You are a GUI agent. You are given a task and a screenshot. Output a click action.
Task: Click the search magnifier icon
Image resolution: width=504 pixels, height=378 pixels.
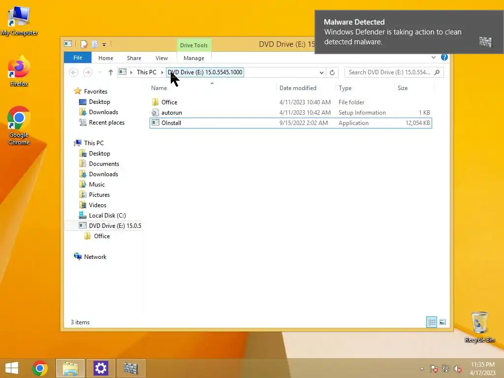[437, 72]
